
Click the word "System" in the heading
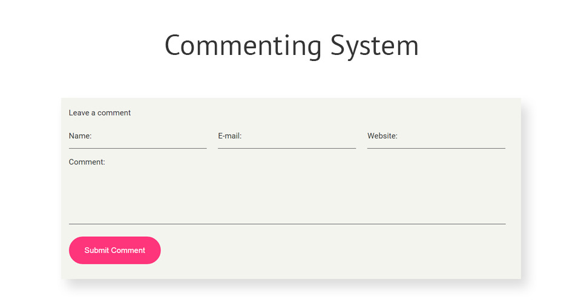(374, 46)
